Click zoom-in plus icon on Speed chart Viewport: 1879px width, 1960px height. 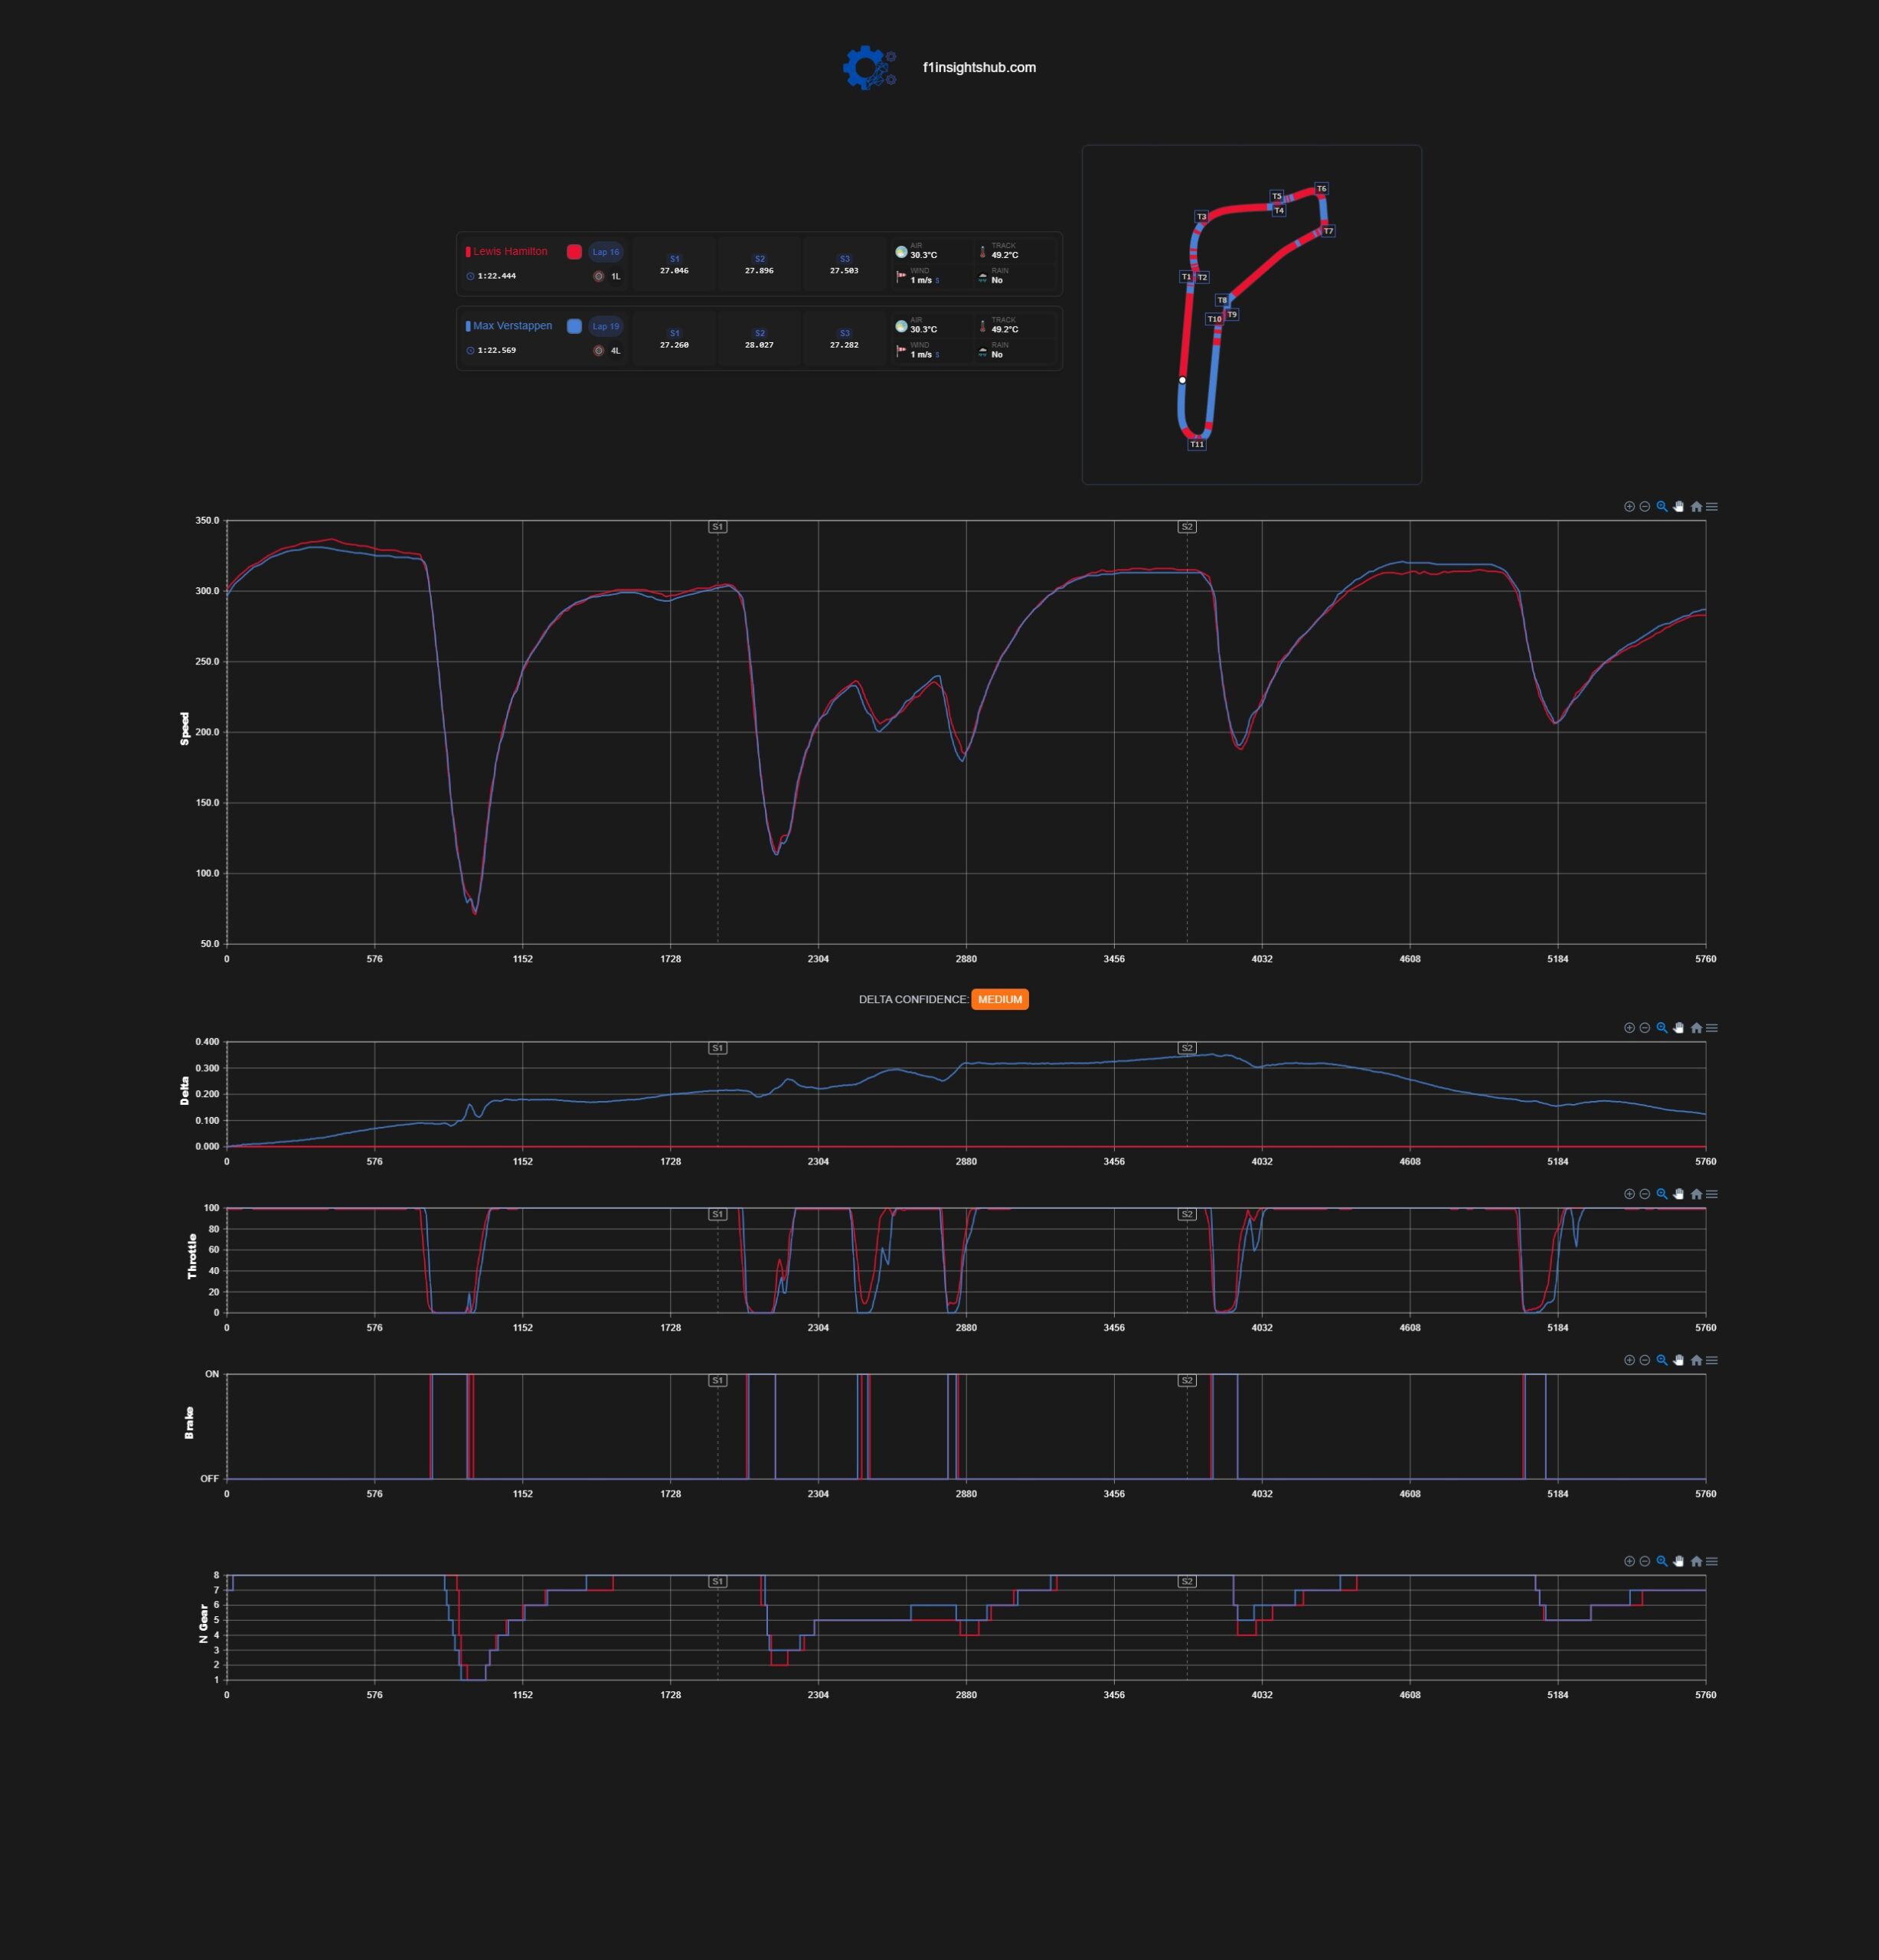pyautogui.click(x=1629, y=506)
